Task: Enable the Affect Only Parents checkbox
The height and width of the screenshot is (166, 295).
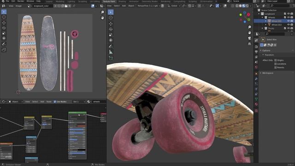Action: coord(276,67)
